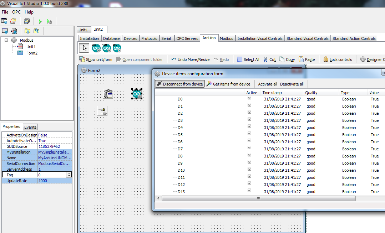385x233 pixels.
Task: Toggle the Active checkbox for D9
Action: pos(249,162)
